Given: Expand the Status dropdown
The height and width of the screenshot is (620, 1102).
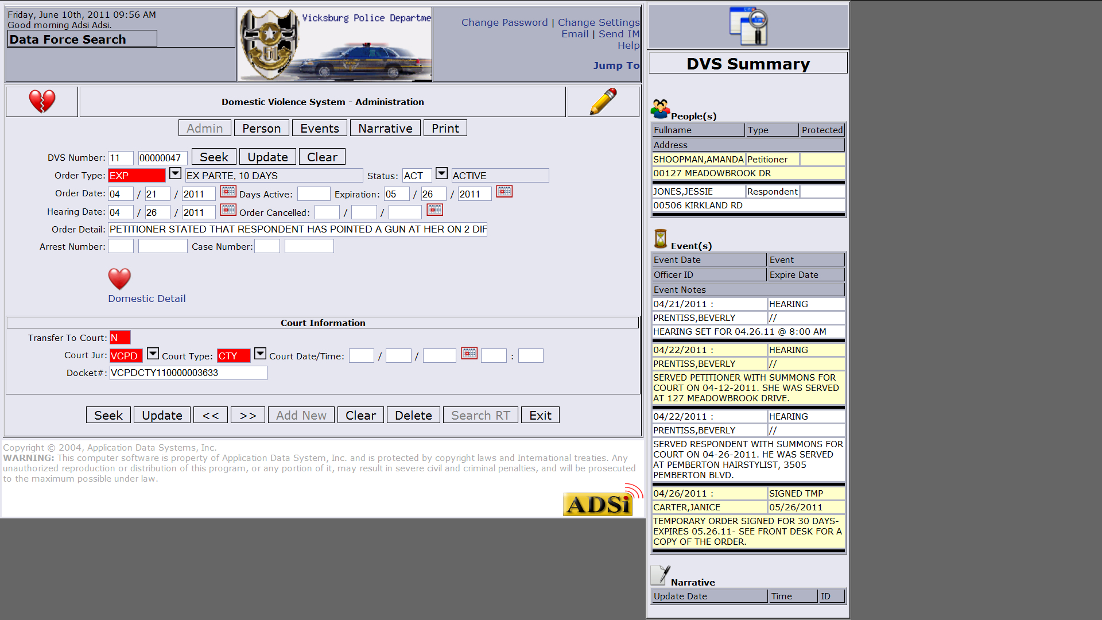Looking at the screenshot, I should (441, 173).
